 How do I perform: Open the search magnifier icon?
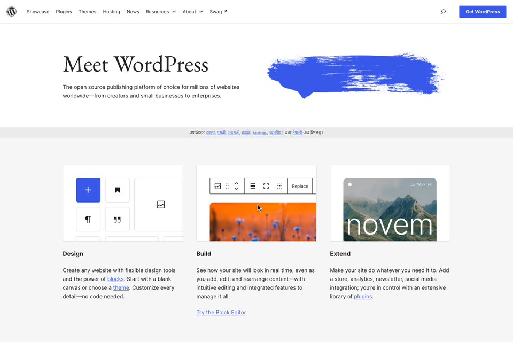point(443,12)
